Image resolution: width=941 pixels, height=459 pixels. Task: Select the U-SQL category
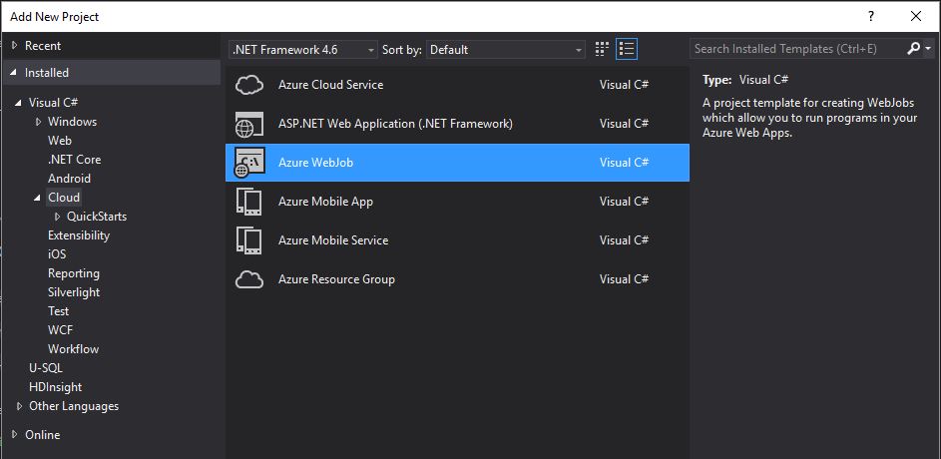(x=46, y=368)
